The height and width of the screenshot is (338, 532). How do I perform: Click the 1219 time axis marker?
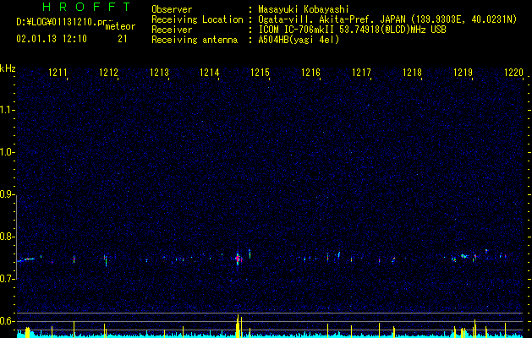click(463, 73)
